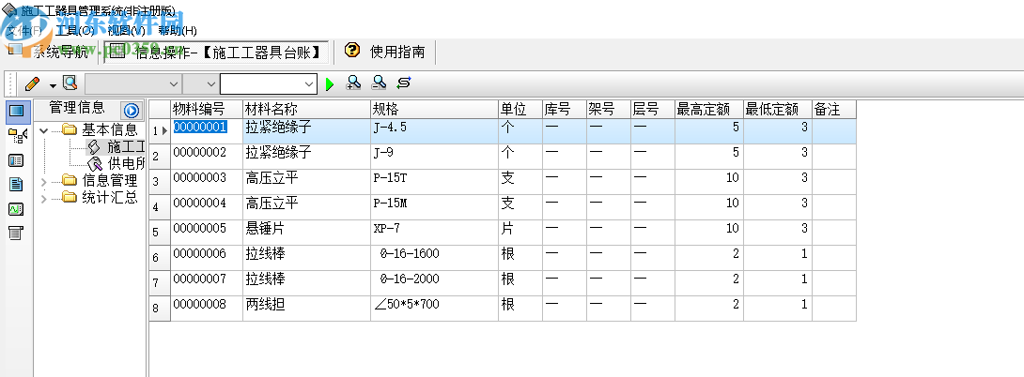Run query with green play arrow
The height and width of the screenshot is (377, 1024).
(330, 84)
